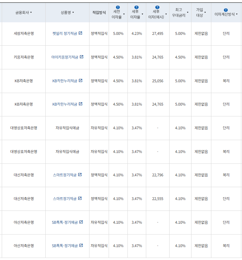The image size is (242, 260).
Task: Click the 22,555 interest example value
Action: tap(158, 199)
